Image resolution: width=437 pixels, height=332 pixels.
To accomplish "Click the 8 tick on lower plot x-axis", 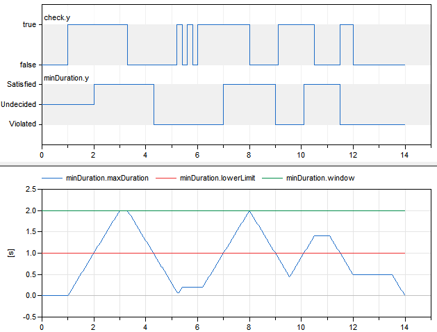I will tap(249, 326).
